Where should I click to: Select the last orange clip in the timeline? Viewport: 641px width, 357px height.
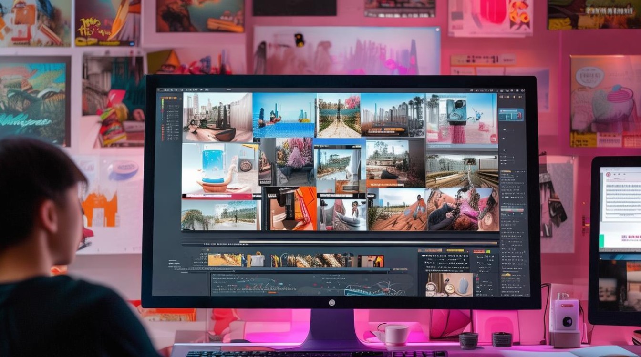tap(371, 261)
